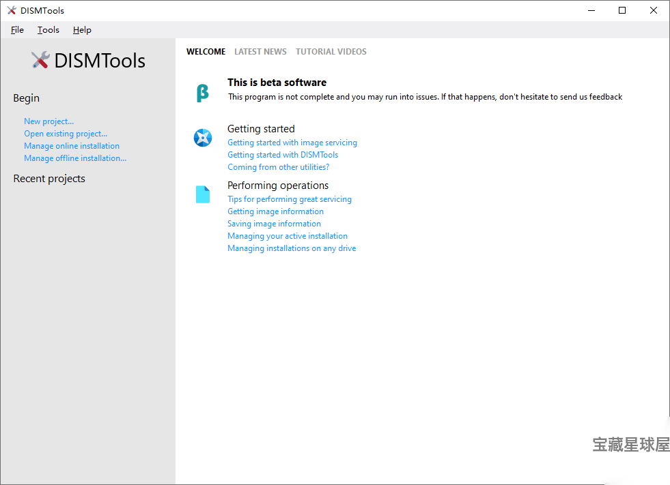
Task: Click Open existing project... link
Action: [66, 134]
